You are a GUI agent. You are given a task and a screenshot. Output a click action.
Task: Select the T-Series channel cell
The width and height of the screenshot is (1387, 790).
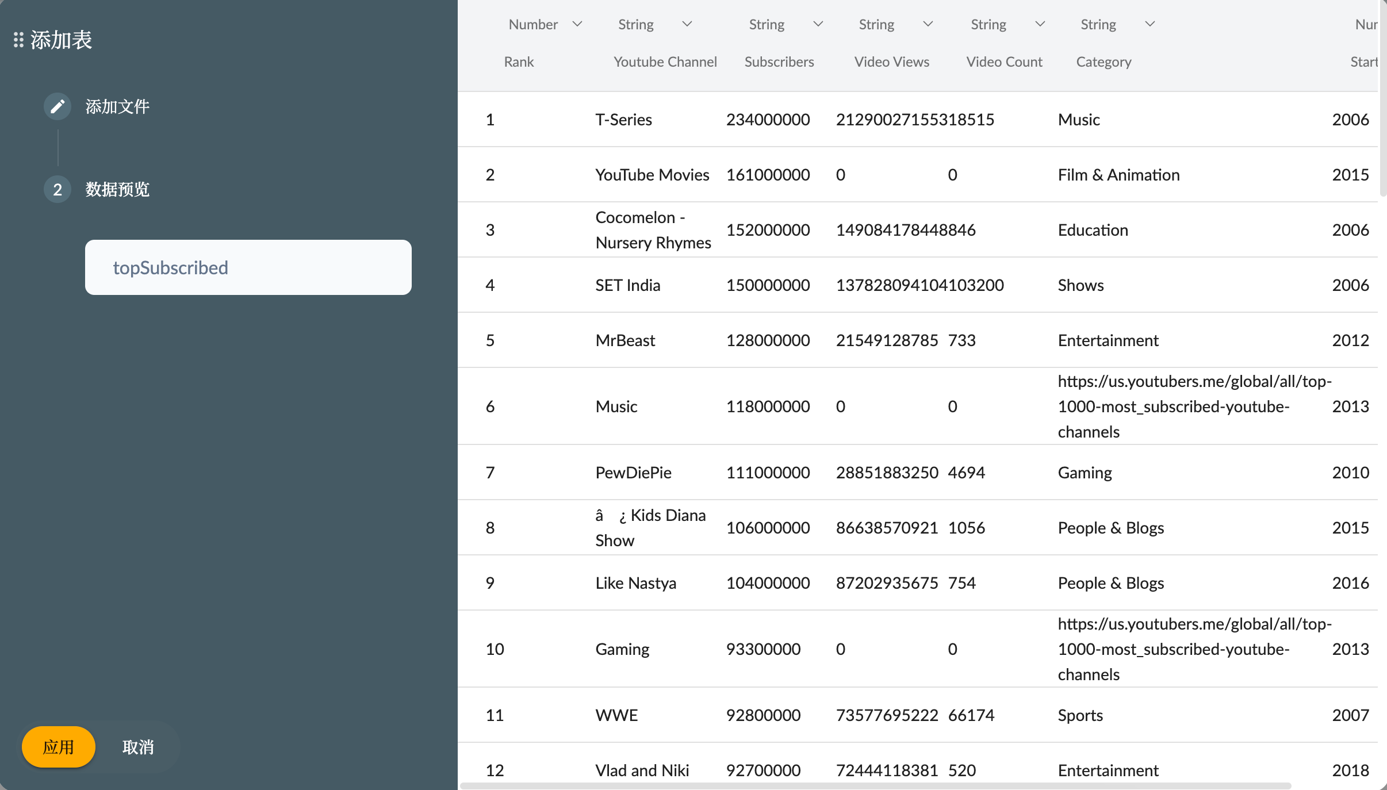pyautogui.click(x=623, y=119)
